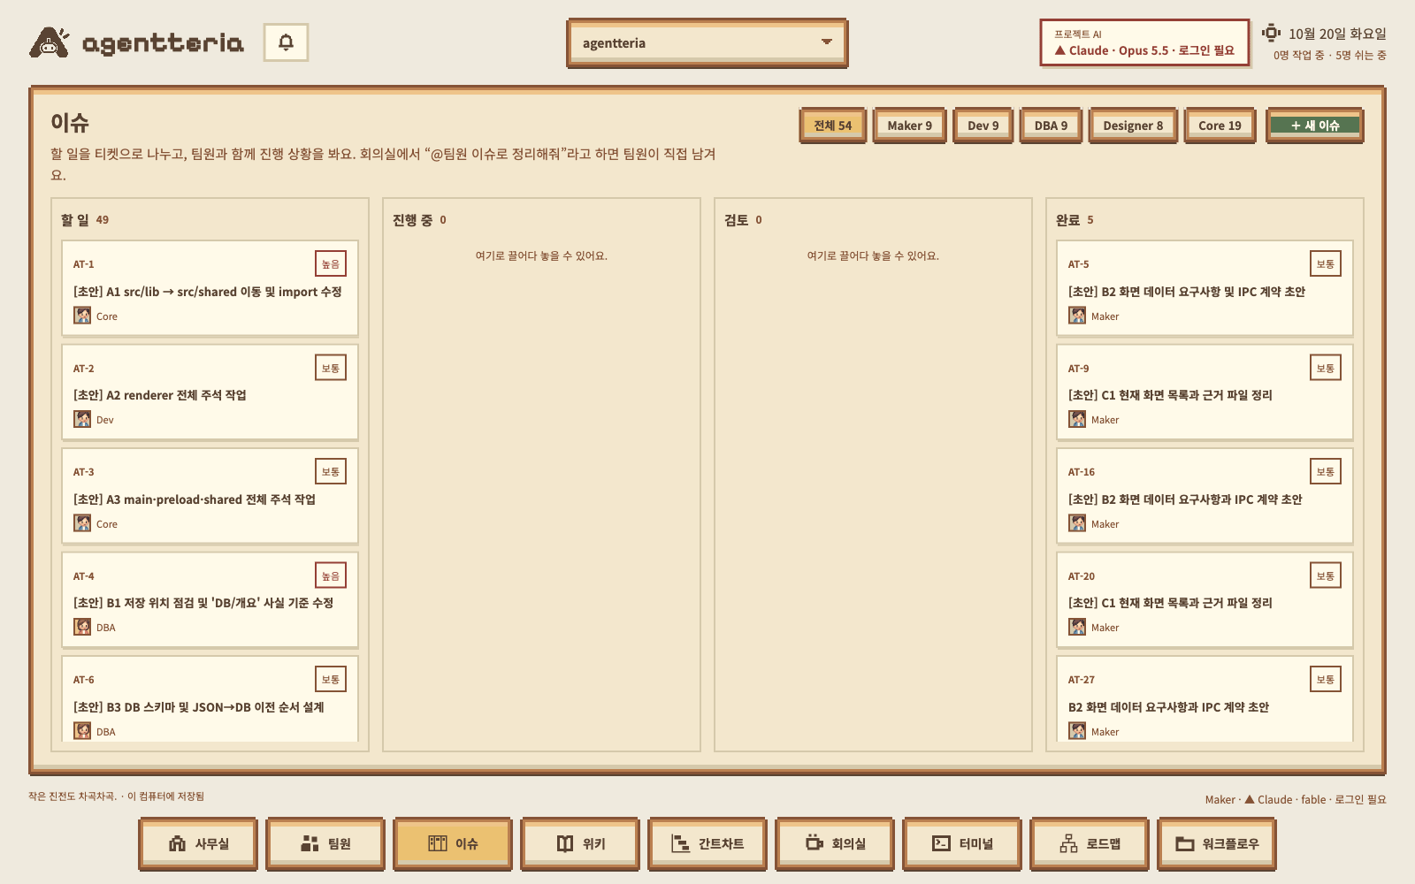Filter issues by Dev 9

click(x=983, y=126)
